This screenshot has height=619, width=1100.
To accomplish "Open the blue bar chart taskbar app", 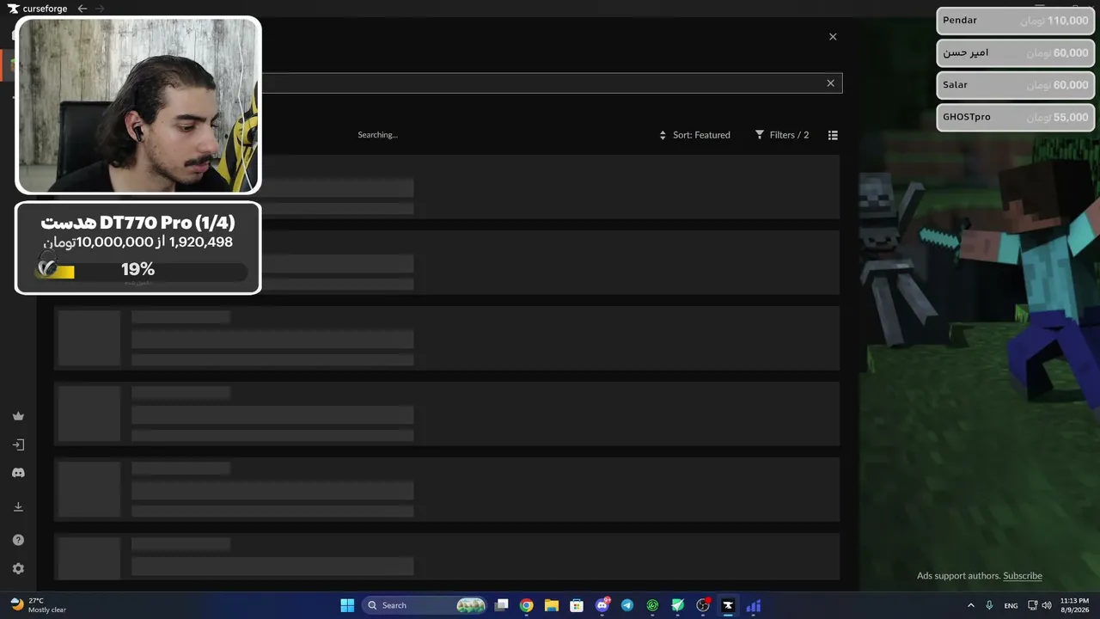I will pos(754,605).
